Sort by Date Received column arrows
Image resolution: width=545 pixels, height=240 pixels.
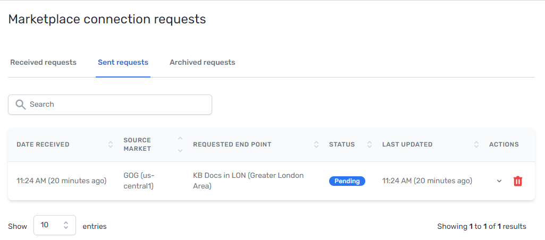click(x=111, y=144)
